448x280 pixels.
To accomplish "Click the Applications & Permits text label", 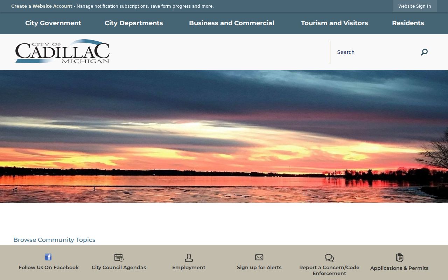I will pyautogui.click(x=399, y=268).
